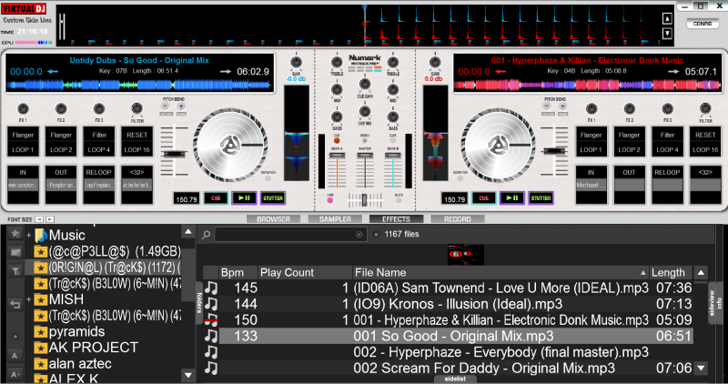Screen dimensions: 728x384
Task: Open the sideview info vertical tab
Action: click(715, 303)
